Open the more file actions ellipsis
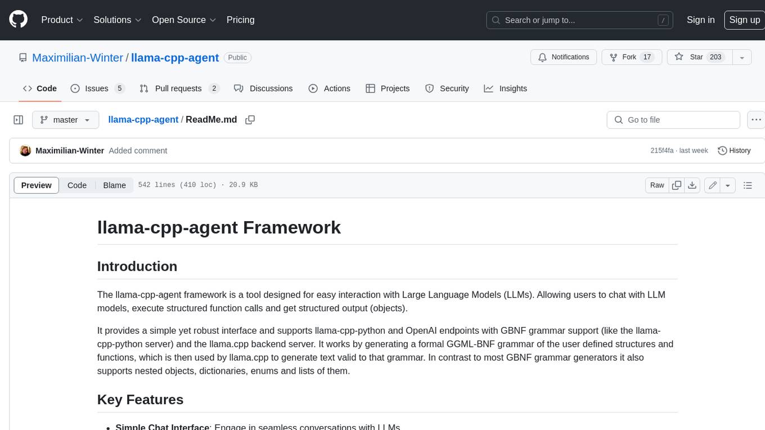 coord(756,120)
